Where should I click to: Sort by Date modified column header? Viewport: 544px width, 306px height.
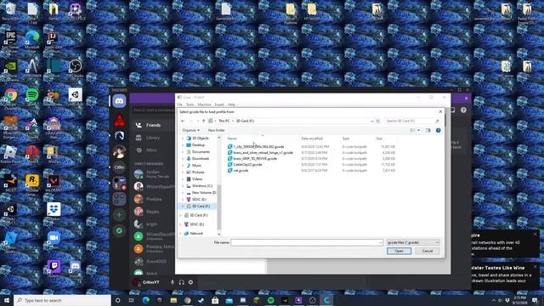click(312, 139)
